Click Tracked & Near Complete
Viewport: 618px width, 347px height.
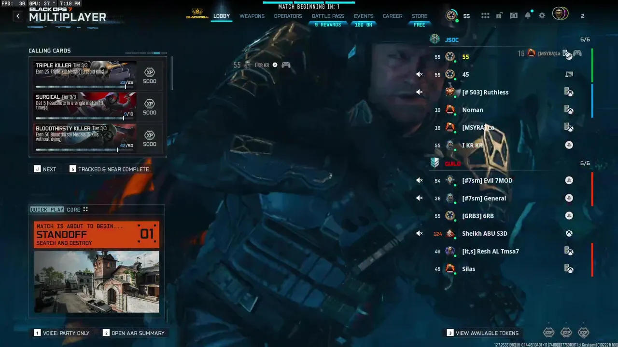(109, 169)
